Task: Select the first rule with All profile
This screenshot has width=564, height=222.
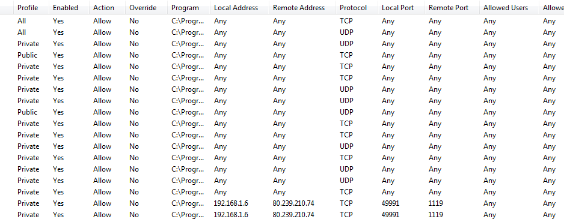Action: click(x=282, y=21)
